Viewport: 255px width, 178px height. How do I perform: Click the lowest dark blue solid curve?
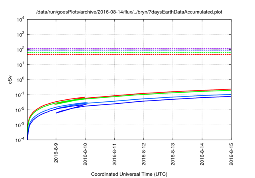pyautogui.click(x=159, y=101)
